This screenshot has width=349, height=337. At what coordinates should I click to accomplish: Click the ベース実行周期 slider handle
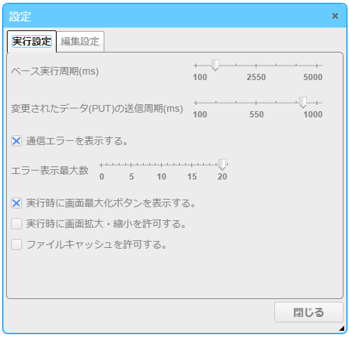(x=215, y=65)
